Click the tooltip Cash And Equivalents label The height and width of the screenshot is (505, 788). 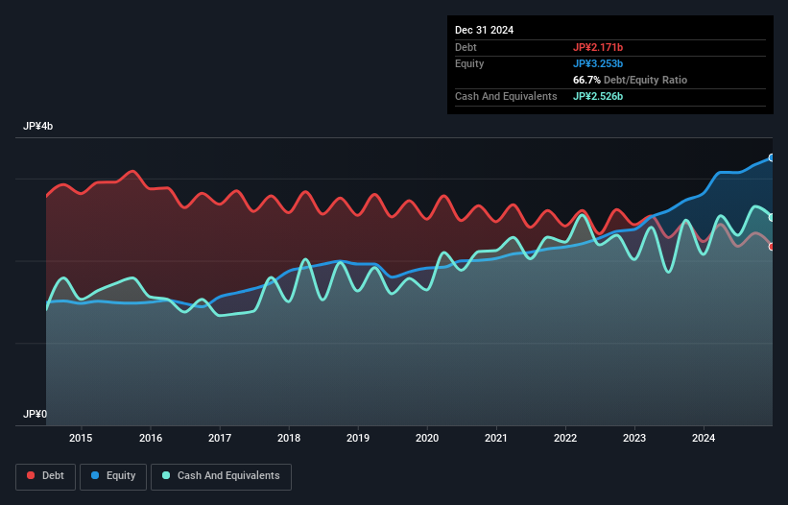tap(506, 96)
